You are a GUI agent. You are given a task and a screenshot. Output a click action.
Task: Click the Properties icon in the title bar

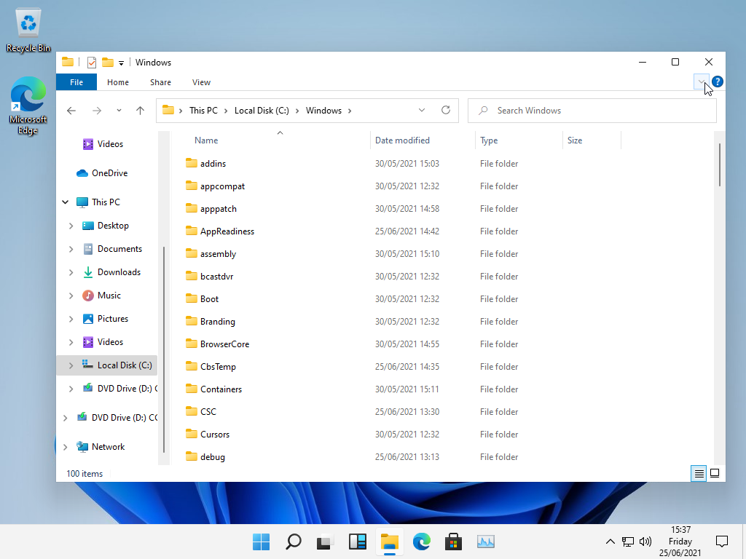(92, 63)
